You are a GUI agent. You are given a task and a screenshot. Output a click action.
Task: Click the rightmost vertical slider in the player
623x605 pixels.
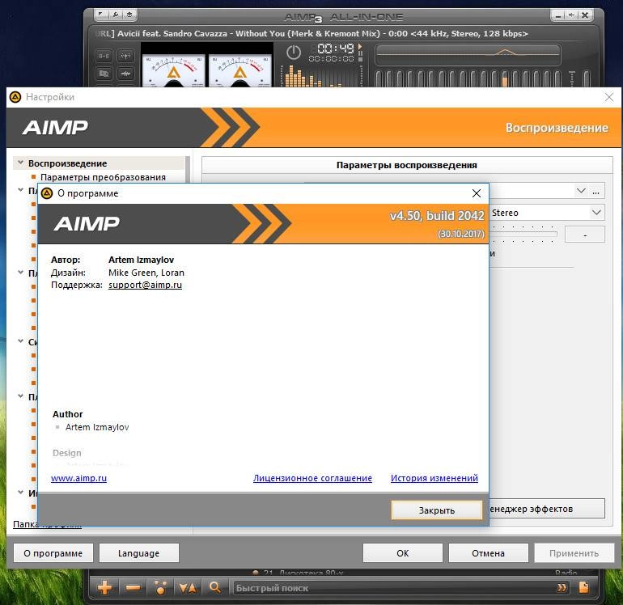(x=587, y=78)
